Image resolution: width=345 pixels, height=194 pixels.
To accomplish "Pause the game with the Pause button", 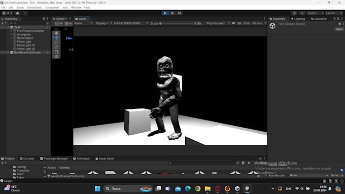I will point(172,13).
